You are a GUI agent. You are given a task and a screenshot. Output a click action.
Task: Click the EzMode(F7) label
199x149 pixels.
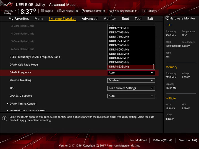pyautogui.click(x=160, y=140)
